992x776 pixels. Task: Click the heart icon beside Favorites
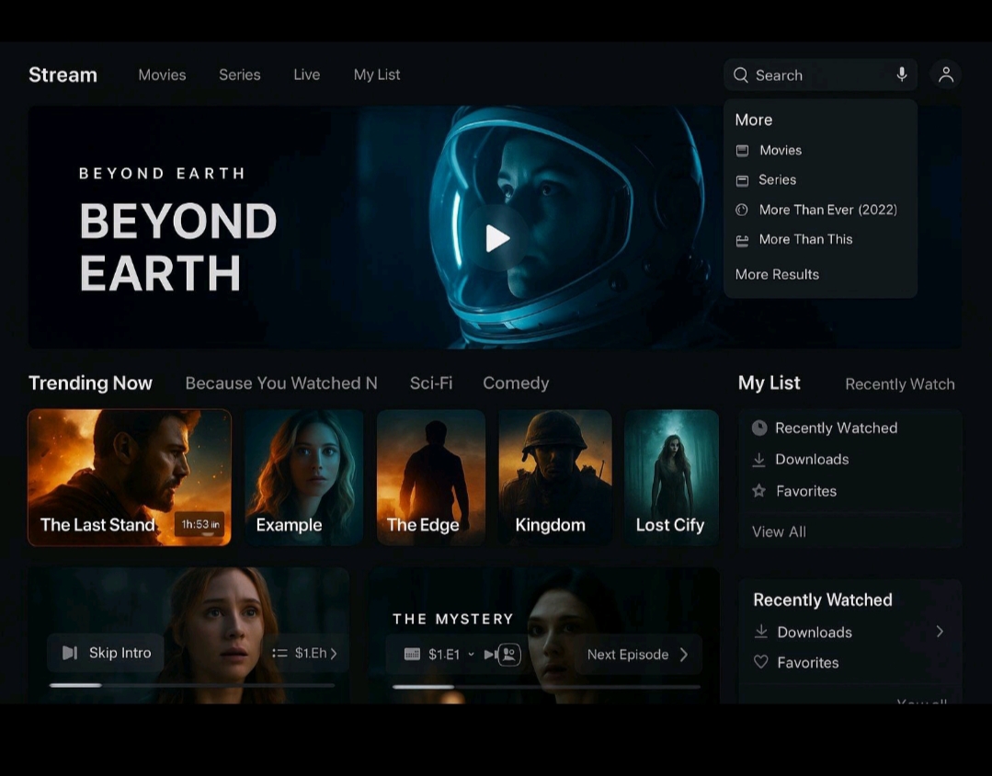760,662
